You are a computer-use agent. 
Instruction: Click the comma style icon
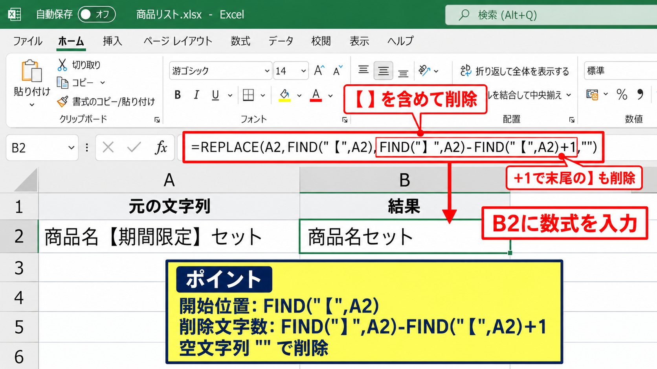point(640,95)
